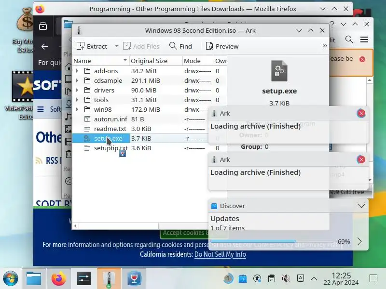
Task: Open Dolphin file manager from taskbar
Action: point(34,279)
